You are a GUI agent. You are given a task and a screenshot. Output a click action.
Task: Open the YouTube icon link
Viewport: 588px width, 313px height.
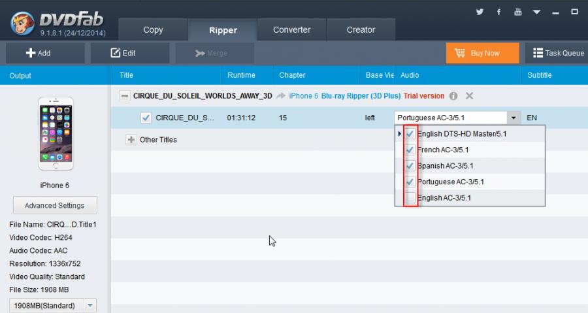(518, 12)
